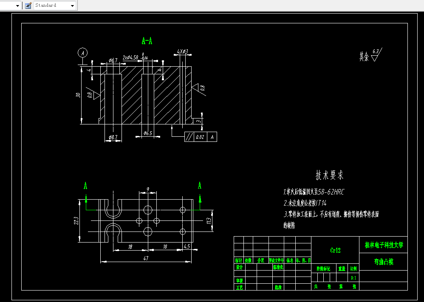
Task: Select the 11.3 dimension text
Action: (x=209, y=221)
